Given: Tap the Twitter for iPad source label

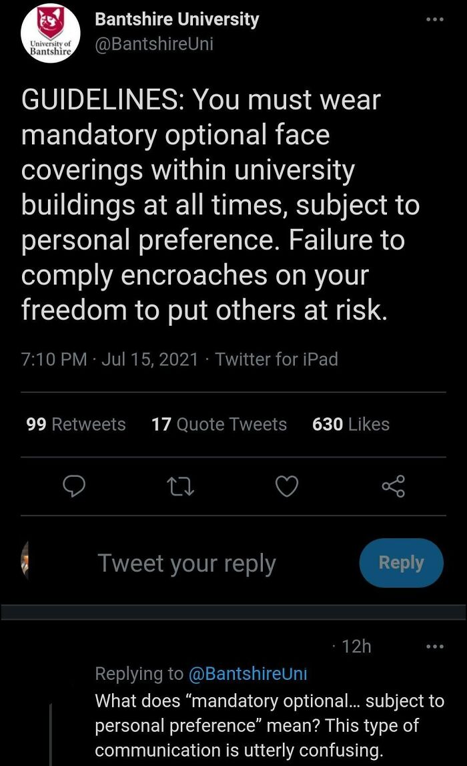Looking at the screenshot, I should [x=277, y=359].
